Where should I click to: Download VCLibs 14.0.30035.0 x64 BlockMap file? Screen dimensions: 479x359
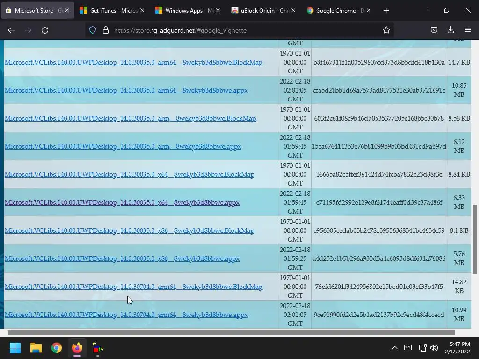129,175
